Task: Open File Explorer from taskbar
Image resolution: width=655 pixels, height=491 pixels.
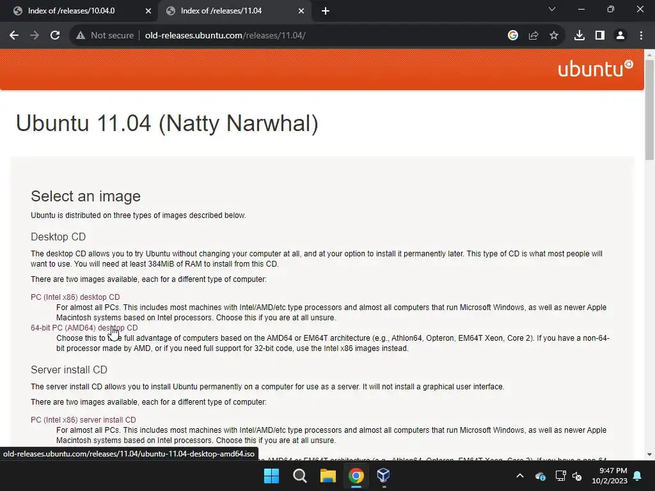Action: pos(328,476)
